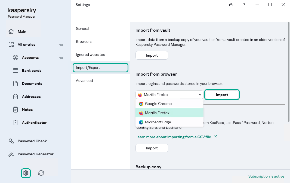Click the Password Check key icon
Screen dimensions: 290x183
(x=11, y=141)
